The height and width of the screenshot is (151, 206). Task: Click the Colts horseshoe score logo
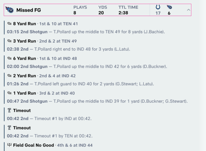click(158, 7)
